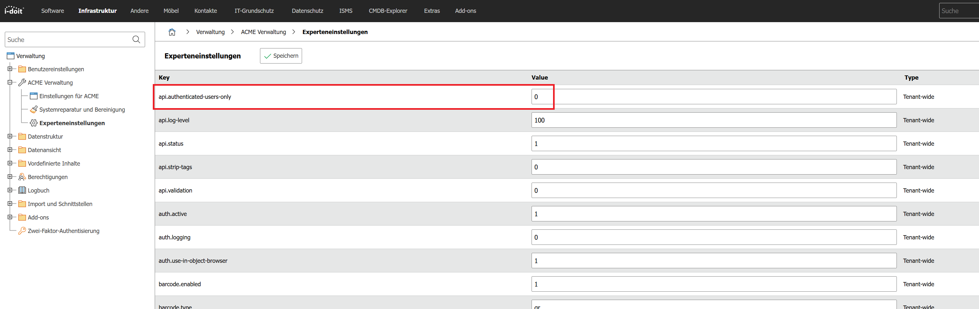Click the i-doit logo

coord(14,10)
